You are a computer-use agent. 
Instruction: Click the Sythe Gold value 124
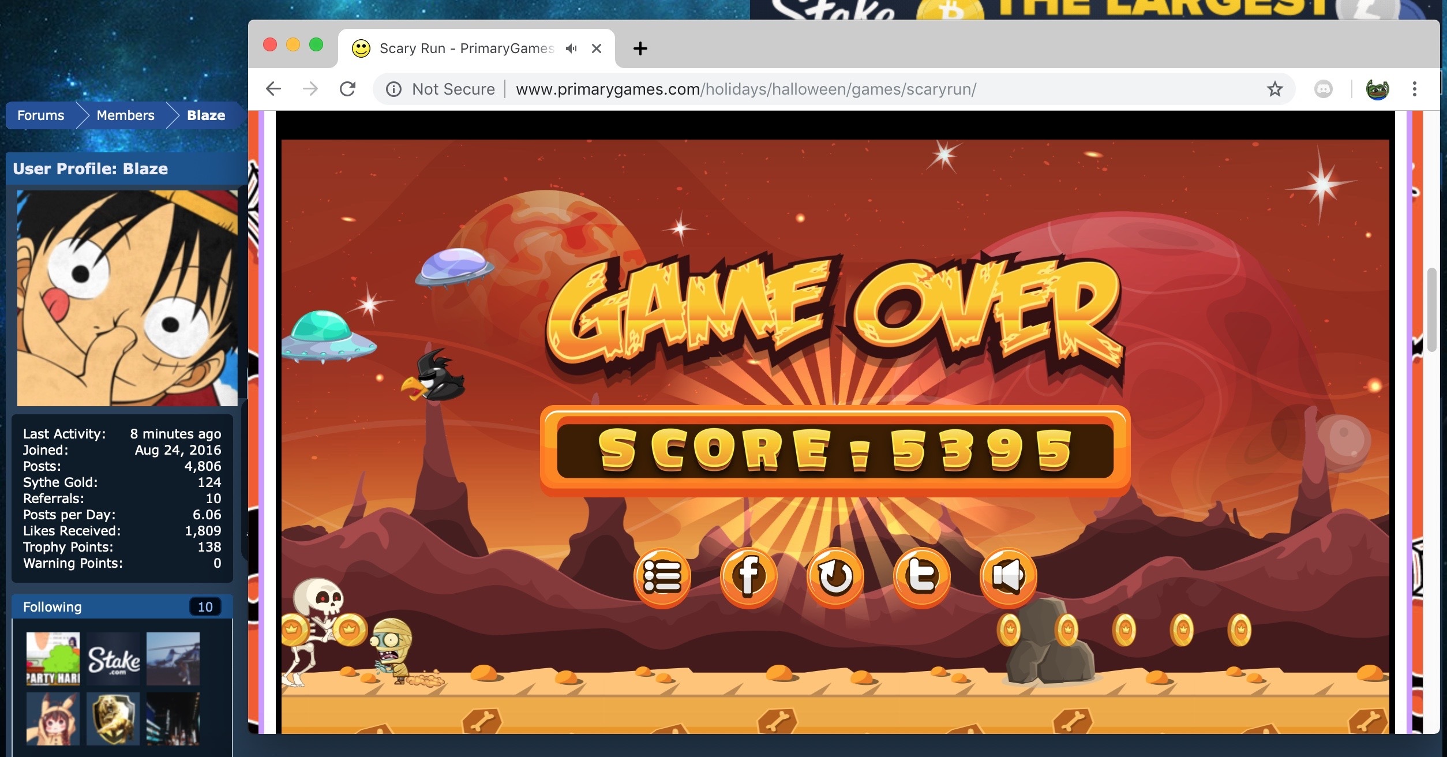click(209, 482)
